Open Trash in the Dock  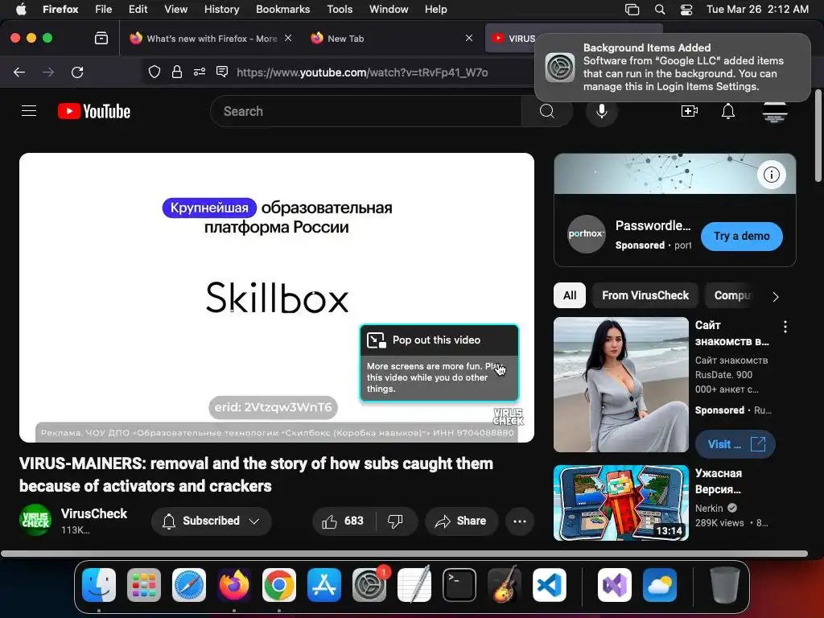point(725,585)
